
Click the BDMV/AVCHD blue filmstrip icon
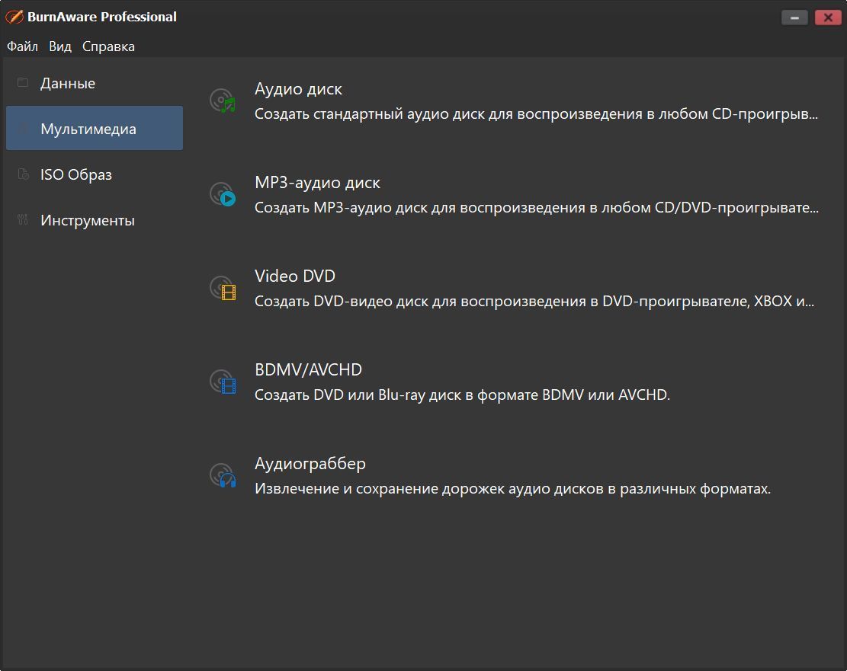(x=223, y=382)
